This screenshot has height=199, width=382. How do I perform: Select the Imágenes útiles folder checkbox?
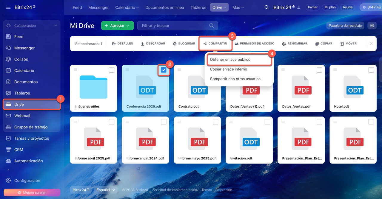pyautogui.click(x=112, y=70)
